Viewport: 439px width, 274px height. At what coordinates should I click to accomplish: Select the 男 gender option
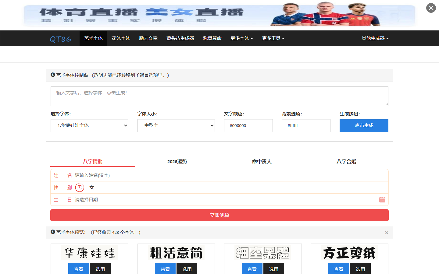tap(80, 188)
